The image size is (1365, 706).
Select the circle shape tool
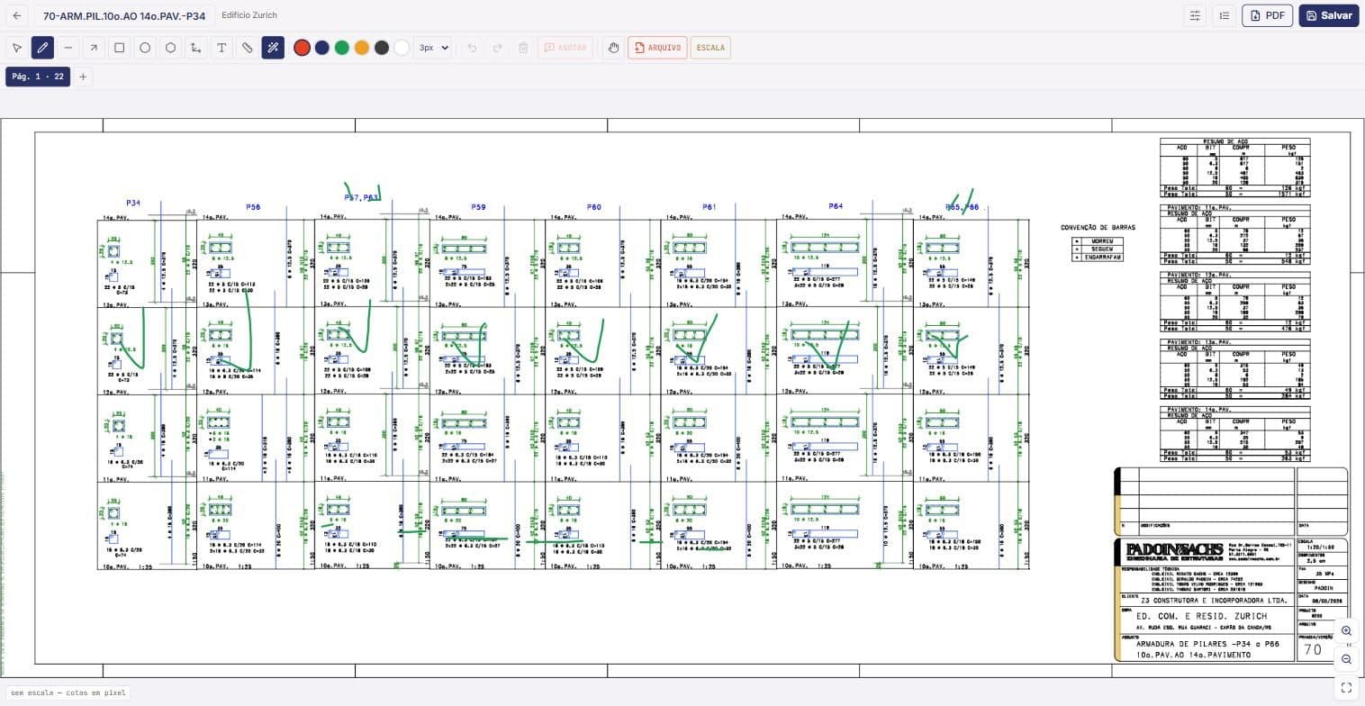point(145,48)
